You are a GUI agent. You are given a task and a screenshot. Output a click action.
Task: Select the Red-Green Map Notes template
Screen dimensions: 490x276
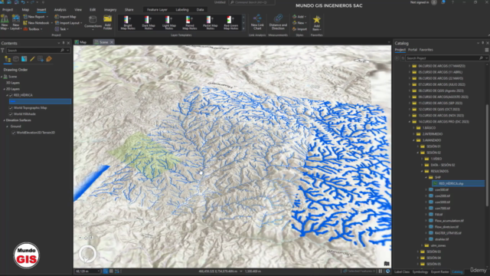231,22
